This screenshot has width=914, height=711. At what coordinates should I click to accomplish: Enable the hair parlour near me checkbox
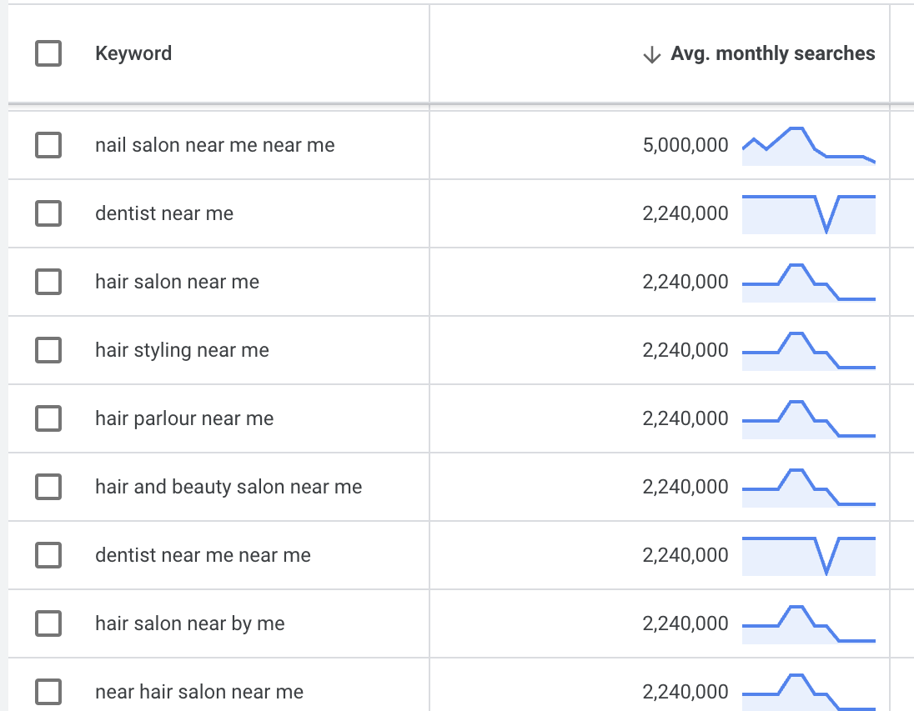[48, 419]
